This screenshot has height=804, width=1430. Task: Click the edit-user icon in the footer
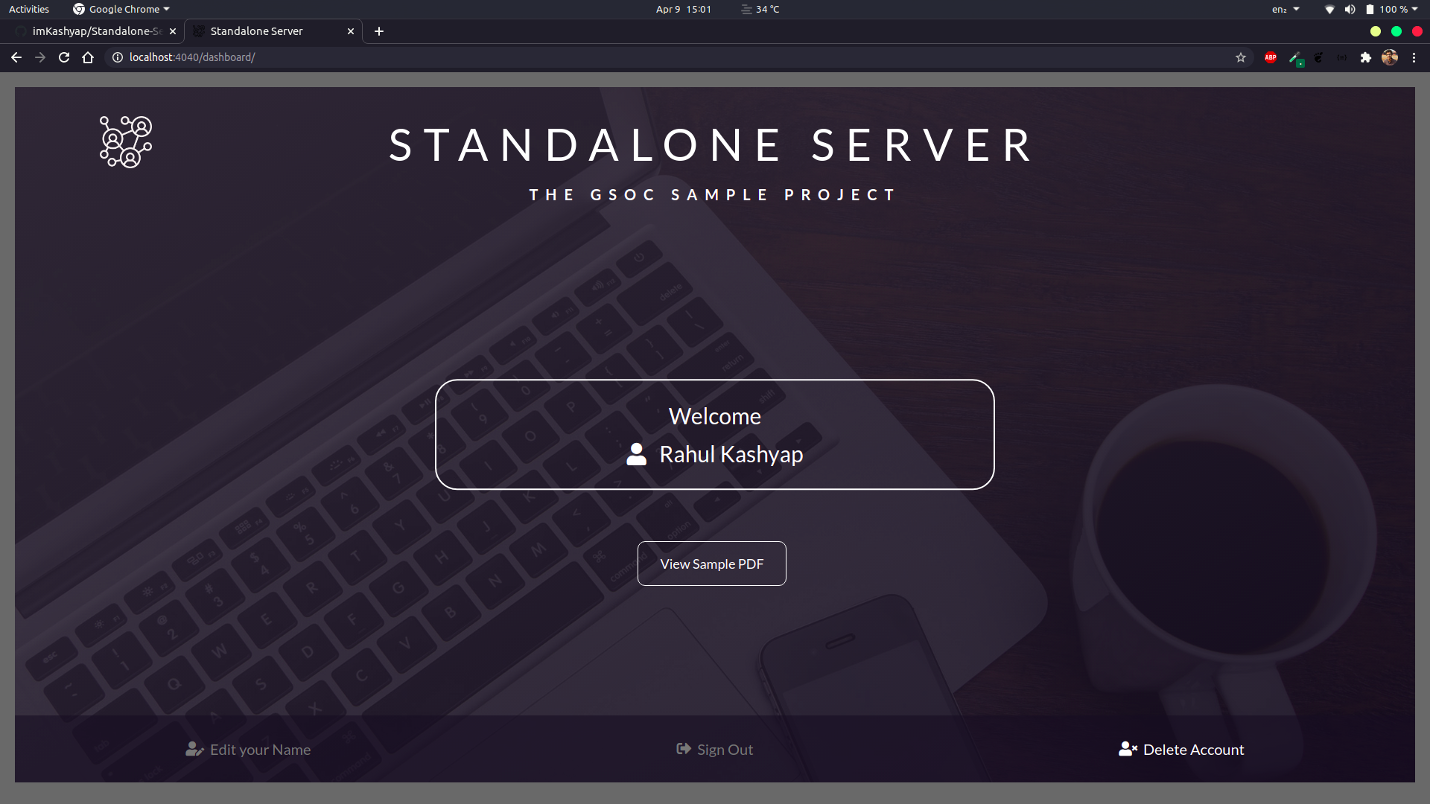(x=194, y=749)
